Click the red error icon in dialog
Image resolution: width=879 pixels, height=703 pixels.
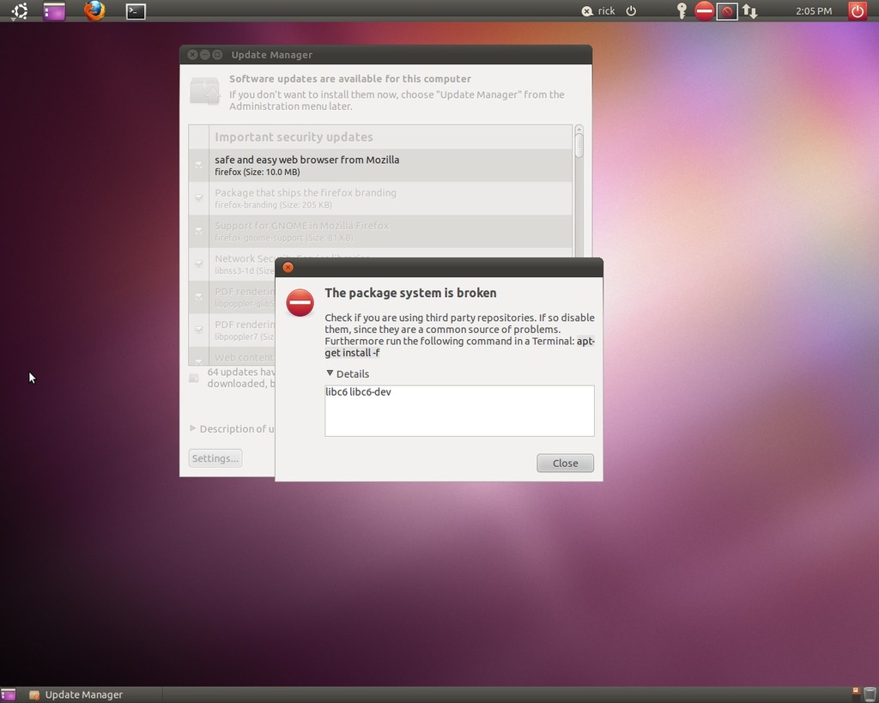(300, 303)
